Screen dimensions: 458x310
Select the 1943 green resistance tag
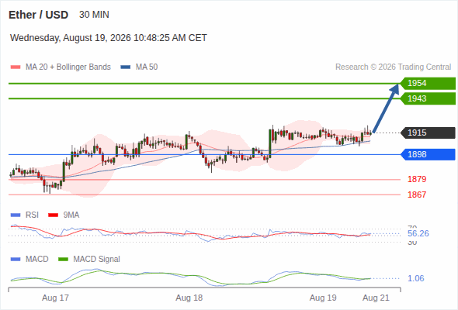pos(428,98)
